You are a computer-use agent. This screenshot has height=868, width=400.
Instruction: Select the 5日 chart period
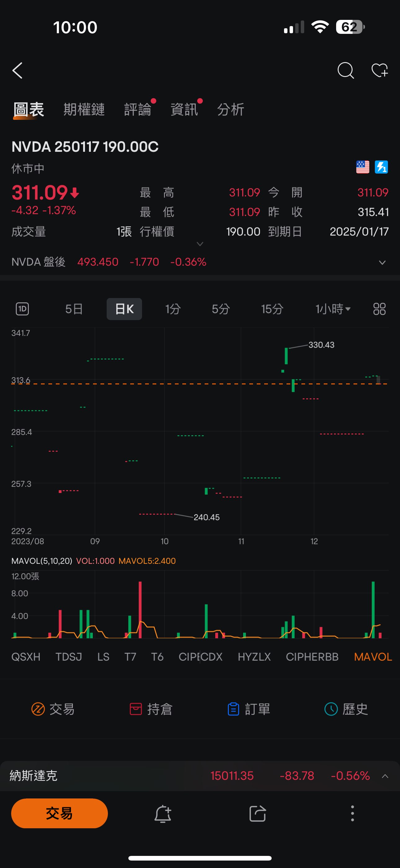point(74,309)
